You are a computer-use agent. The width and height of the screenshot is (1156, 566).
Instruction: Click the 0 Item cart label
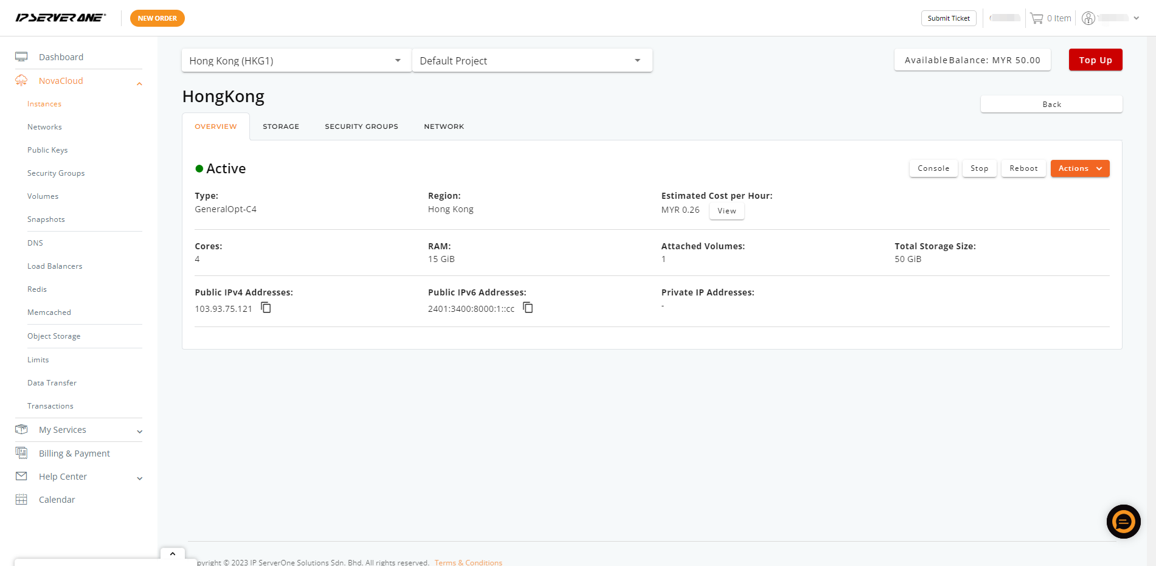[1059, 18]
